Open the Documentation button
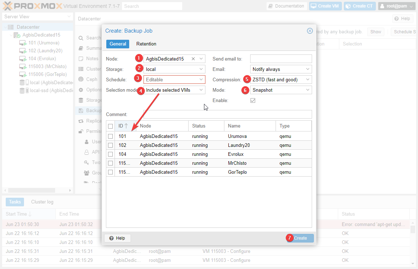Image resolution: width=418 pixels, height=269 pixels. pos(287,6)
